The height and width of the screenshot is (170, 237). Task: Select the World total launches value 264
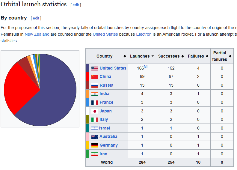point(142,162)
